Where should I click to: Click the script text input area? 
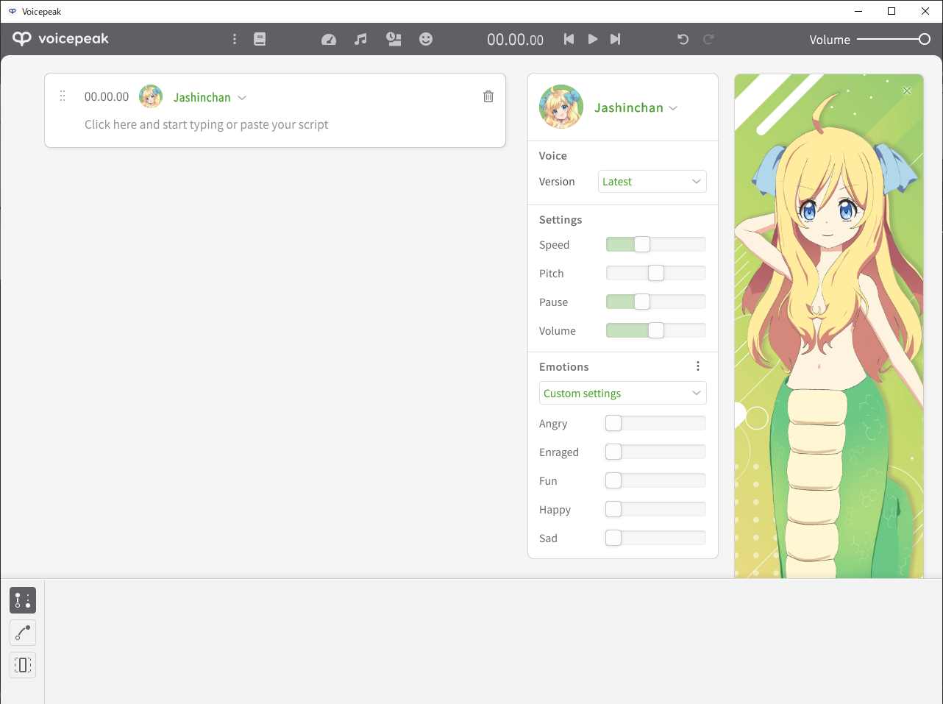click(x=206, y=124)
